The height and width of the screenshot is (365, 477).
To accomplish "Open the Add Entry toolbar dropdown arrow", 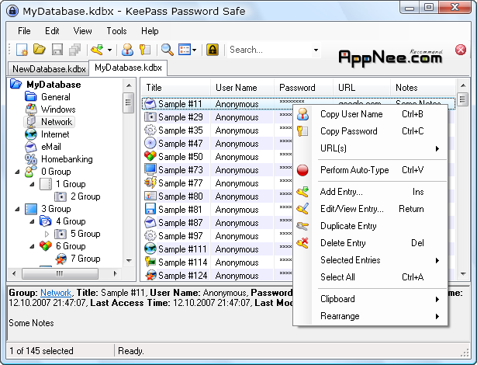I will pos(110,50).
